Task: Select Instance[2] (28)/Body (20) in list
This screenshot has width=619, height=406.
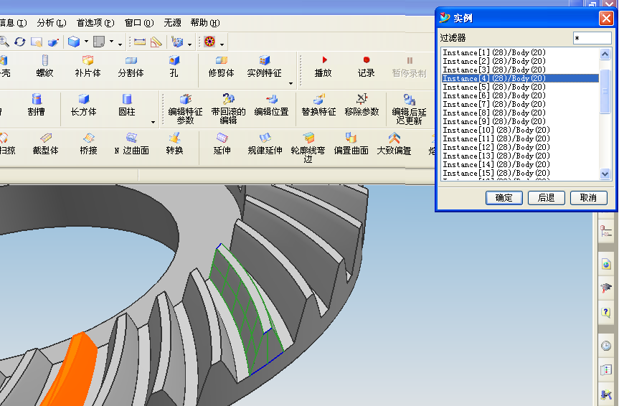Action: (520, 61)
